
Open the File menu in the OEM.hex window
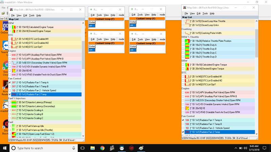13,15
